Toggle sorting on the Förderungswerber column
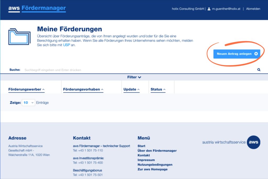The image size is (268, 179). pos(26,89)
